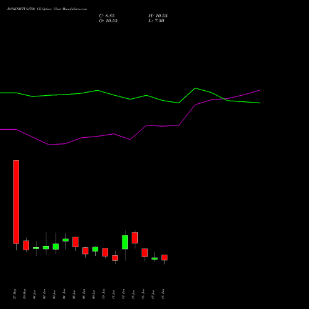Click the "12 Jun" date axis label
309x309 pixels.
(124, 294)
